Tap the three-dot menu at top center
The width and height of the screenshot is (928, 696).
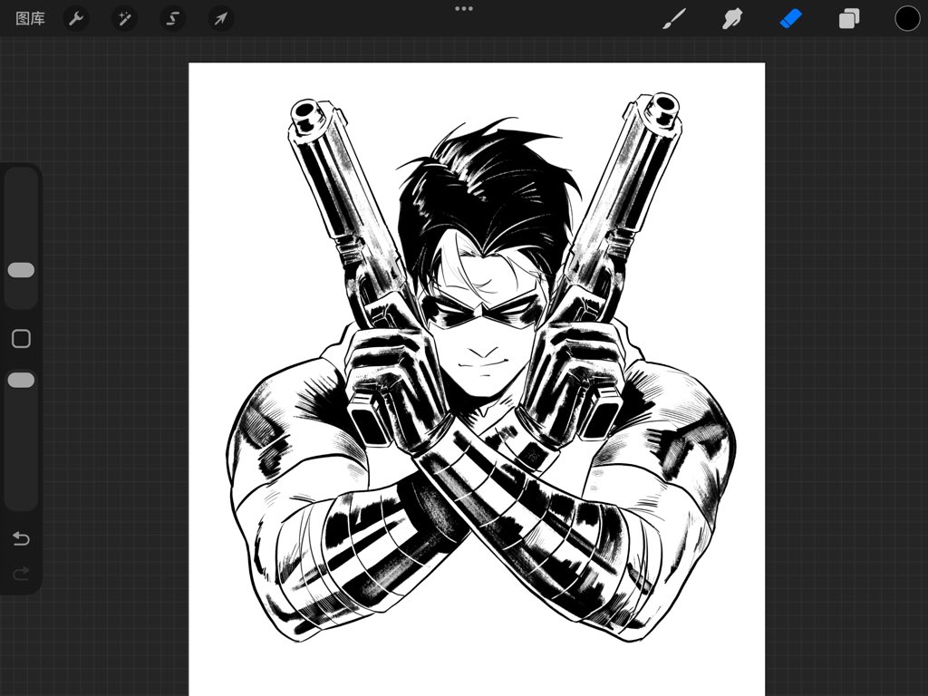[464, 9]
